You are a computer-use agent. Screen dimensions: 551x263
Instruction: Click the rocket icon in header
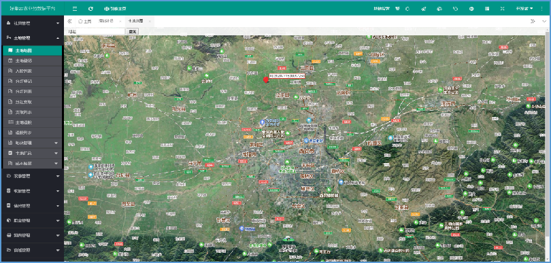pyautogui.click(x=423, y=8)
